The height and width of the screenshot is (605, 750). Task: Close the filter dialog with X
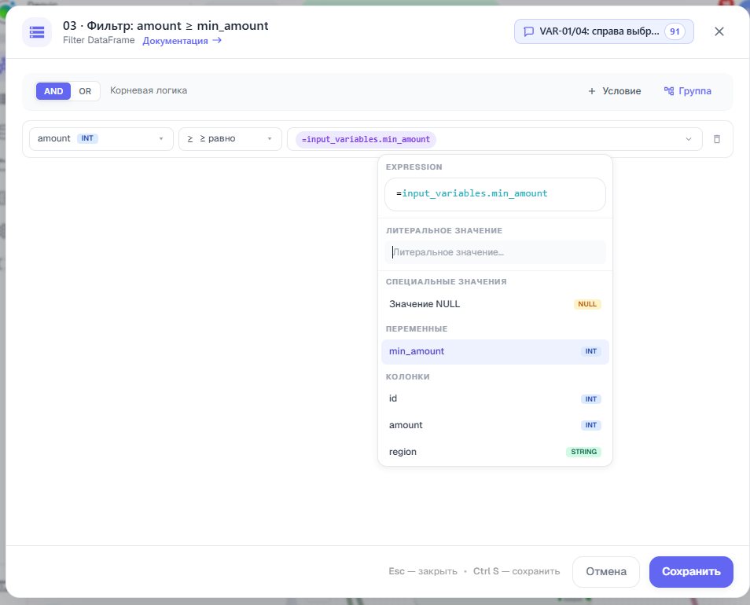(x=719, y=31)
